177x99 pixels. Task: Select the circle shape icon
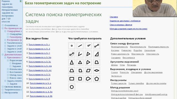pos(72,87)
